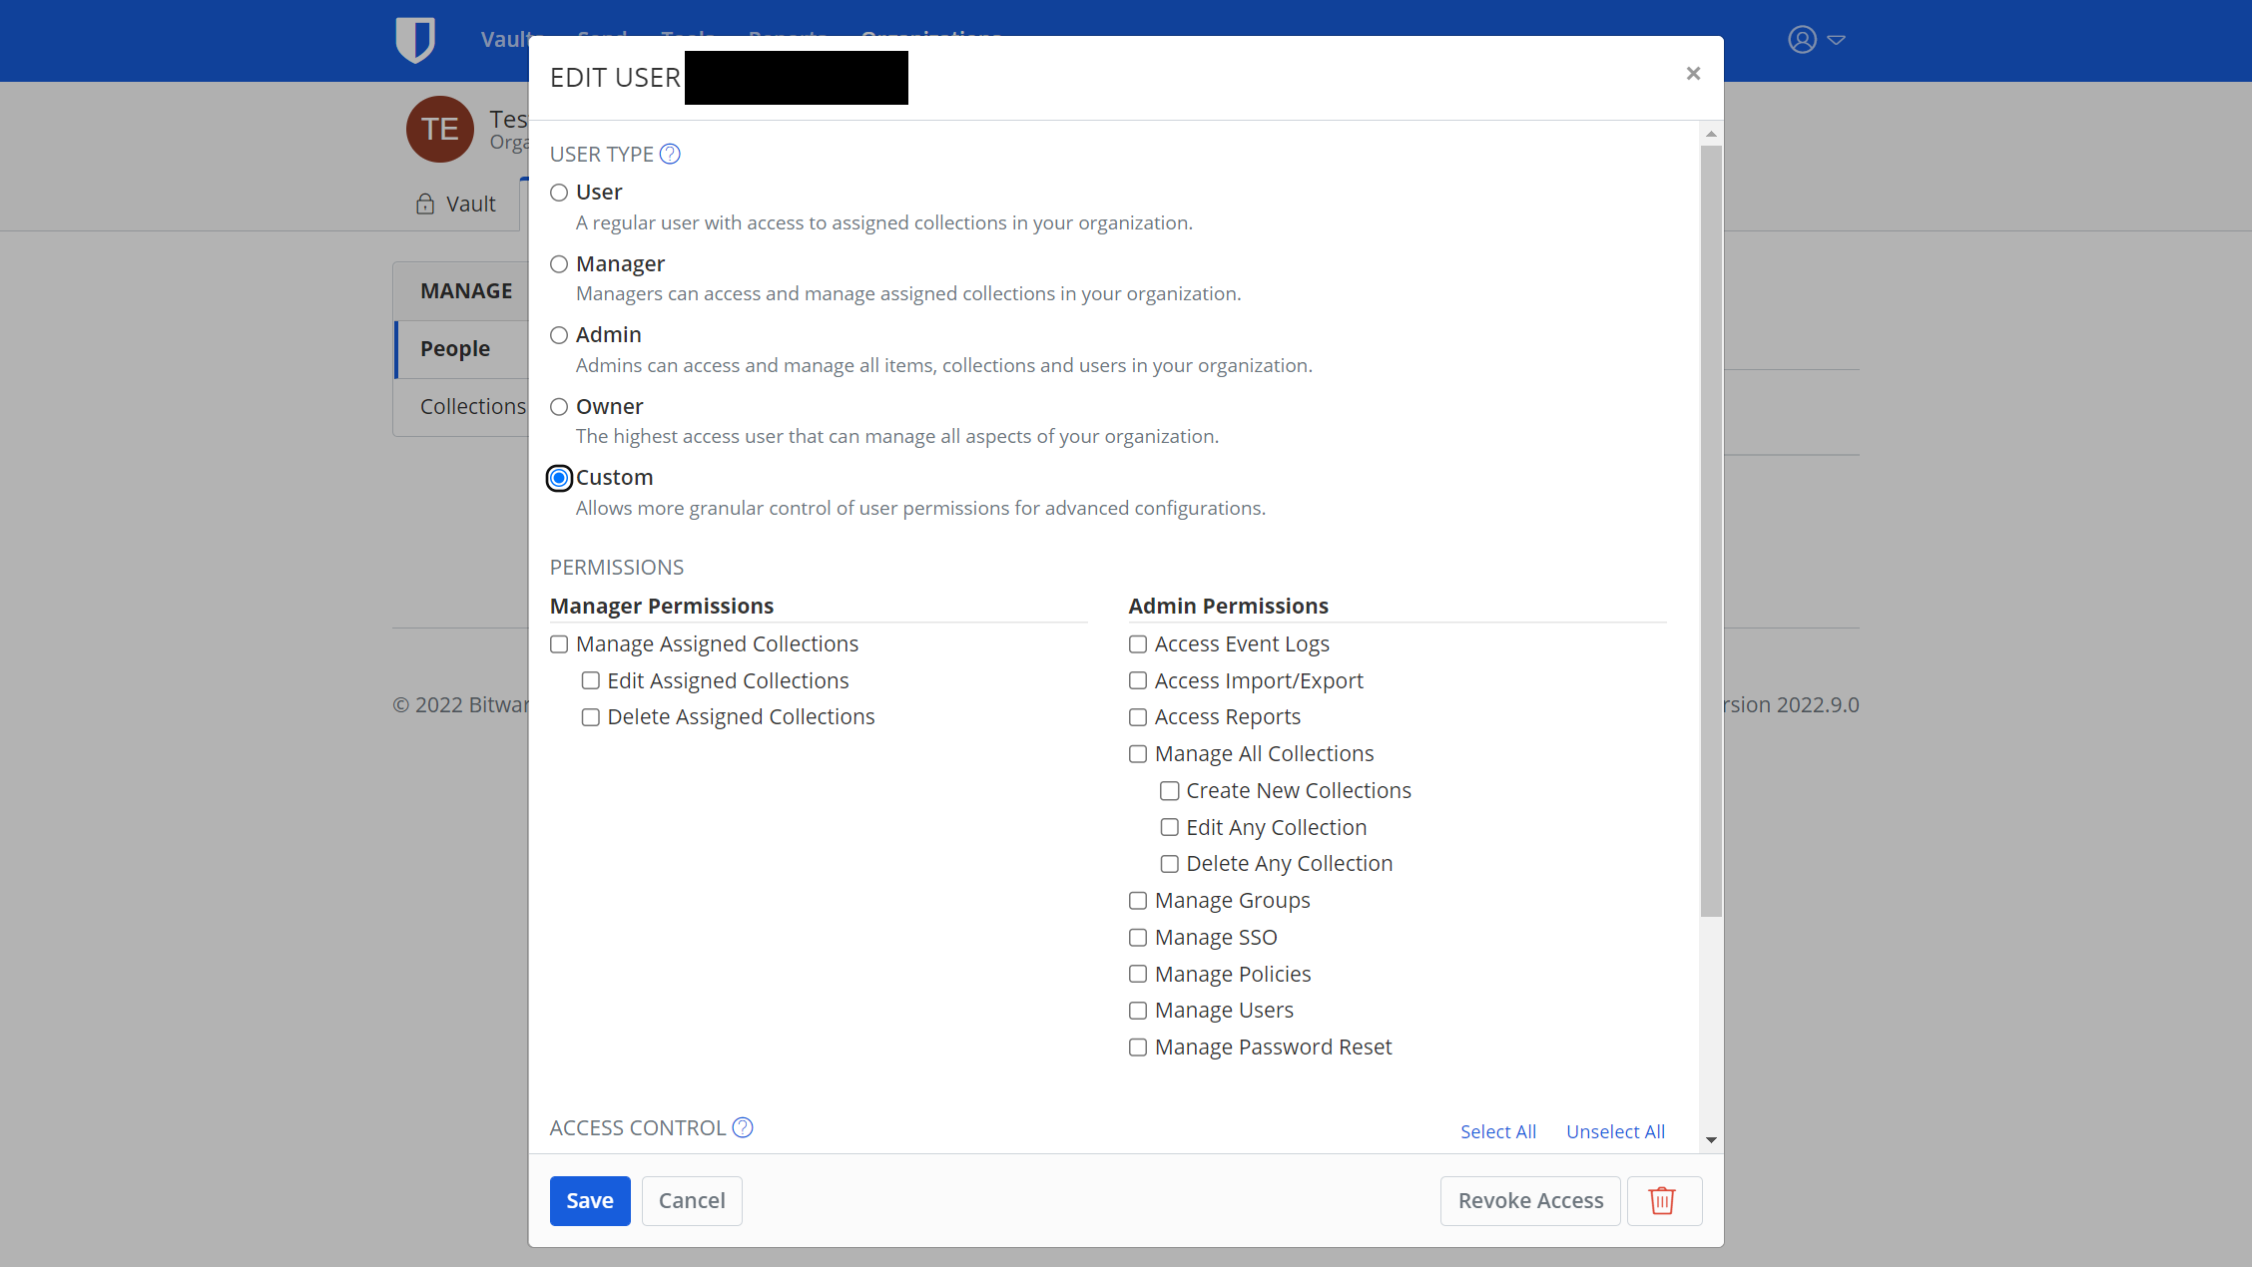Click the Vault lock icon tab
Screen dimensions: 2252x1267
pyautogui.click(x=456, y=205)
